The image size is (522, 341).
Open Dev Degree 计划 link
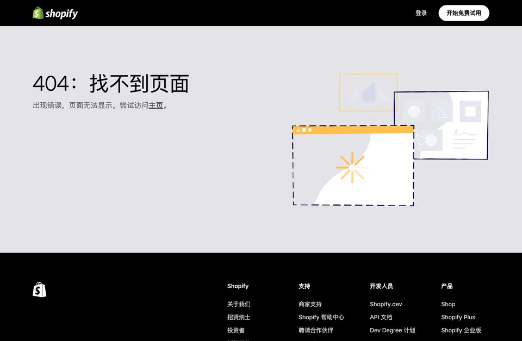(x=392, y=330)
